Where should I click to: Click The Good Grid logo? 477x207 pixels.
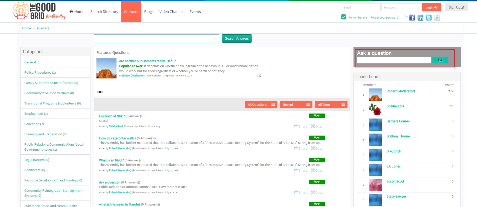pos(39,11)
